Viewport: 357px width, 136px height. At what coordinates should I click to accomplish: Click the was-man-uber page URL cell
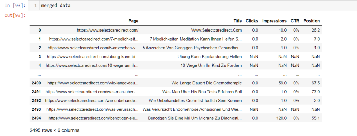pyautogui.click(x=92, y=92)
